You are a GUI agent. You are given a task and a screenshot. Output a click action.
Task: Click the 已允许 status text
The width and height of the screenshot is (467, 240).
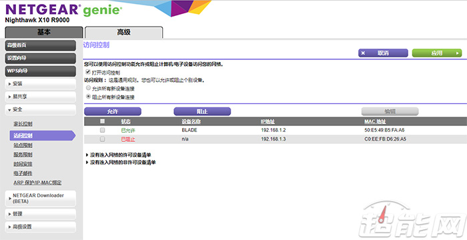click(128, 130)
